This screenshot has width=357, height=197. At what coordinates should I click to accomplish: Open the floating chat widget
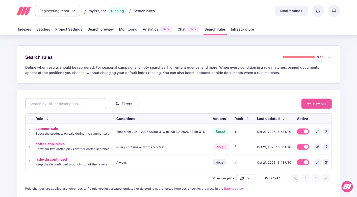(347, 187)
